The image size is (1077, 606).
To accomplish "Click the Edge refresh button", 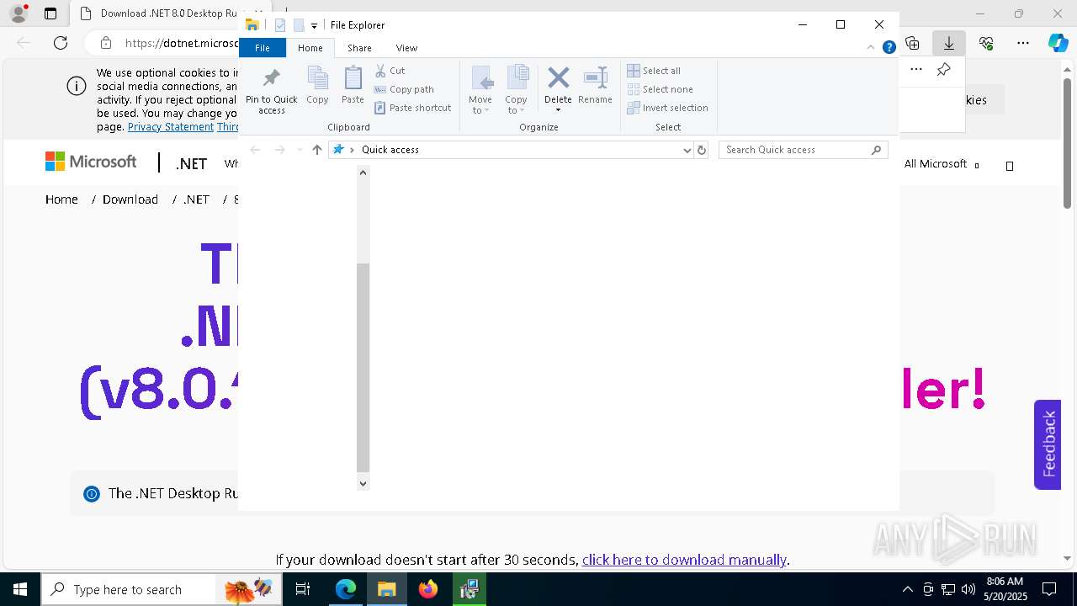I will click(61, 43).
